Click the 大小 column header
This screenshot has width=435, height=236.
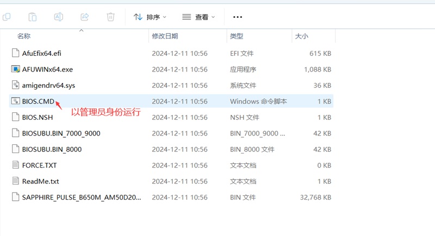(x=301, y=36)
